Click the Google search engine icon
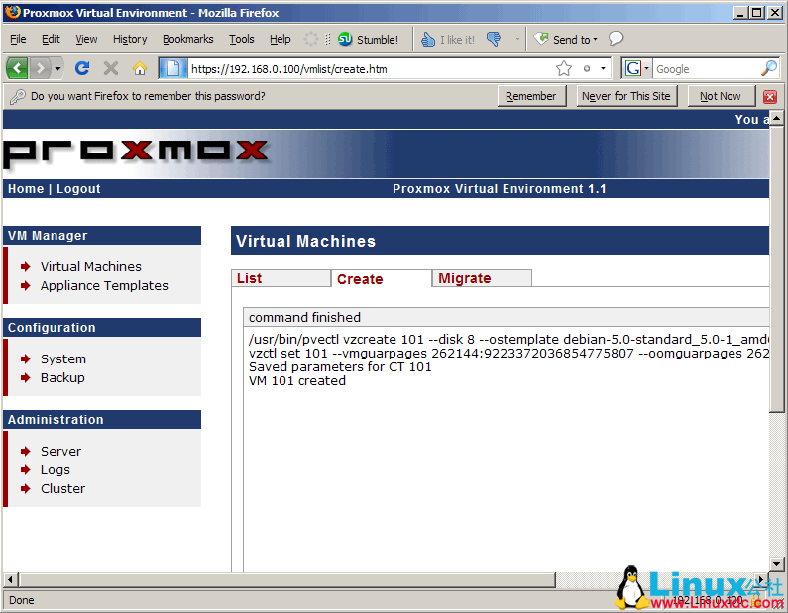Screen dimensions: 788x613 [x=632, y=68]
